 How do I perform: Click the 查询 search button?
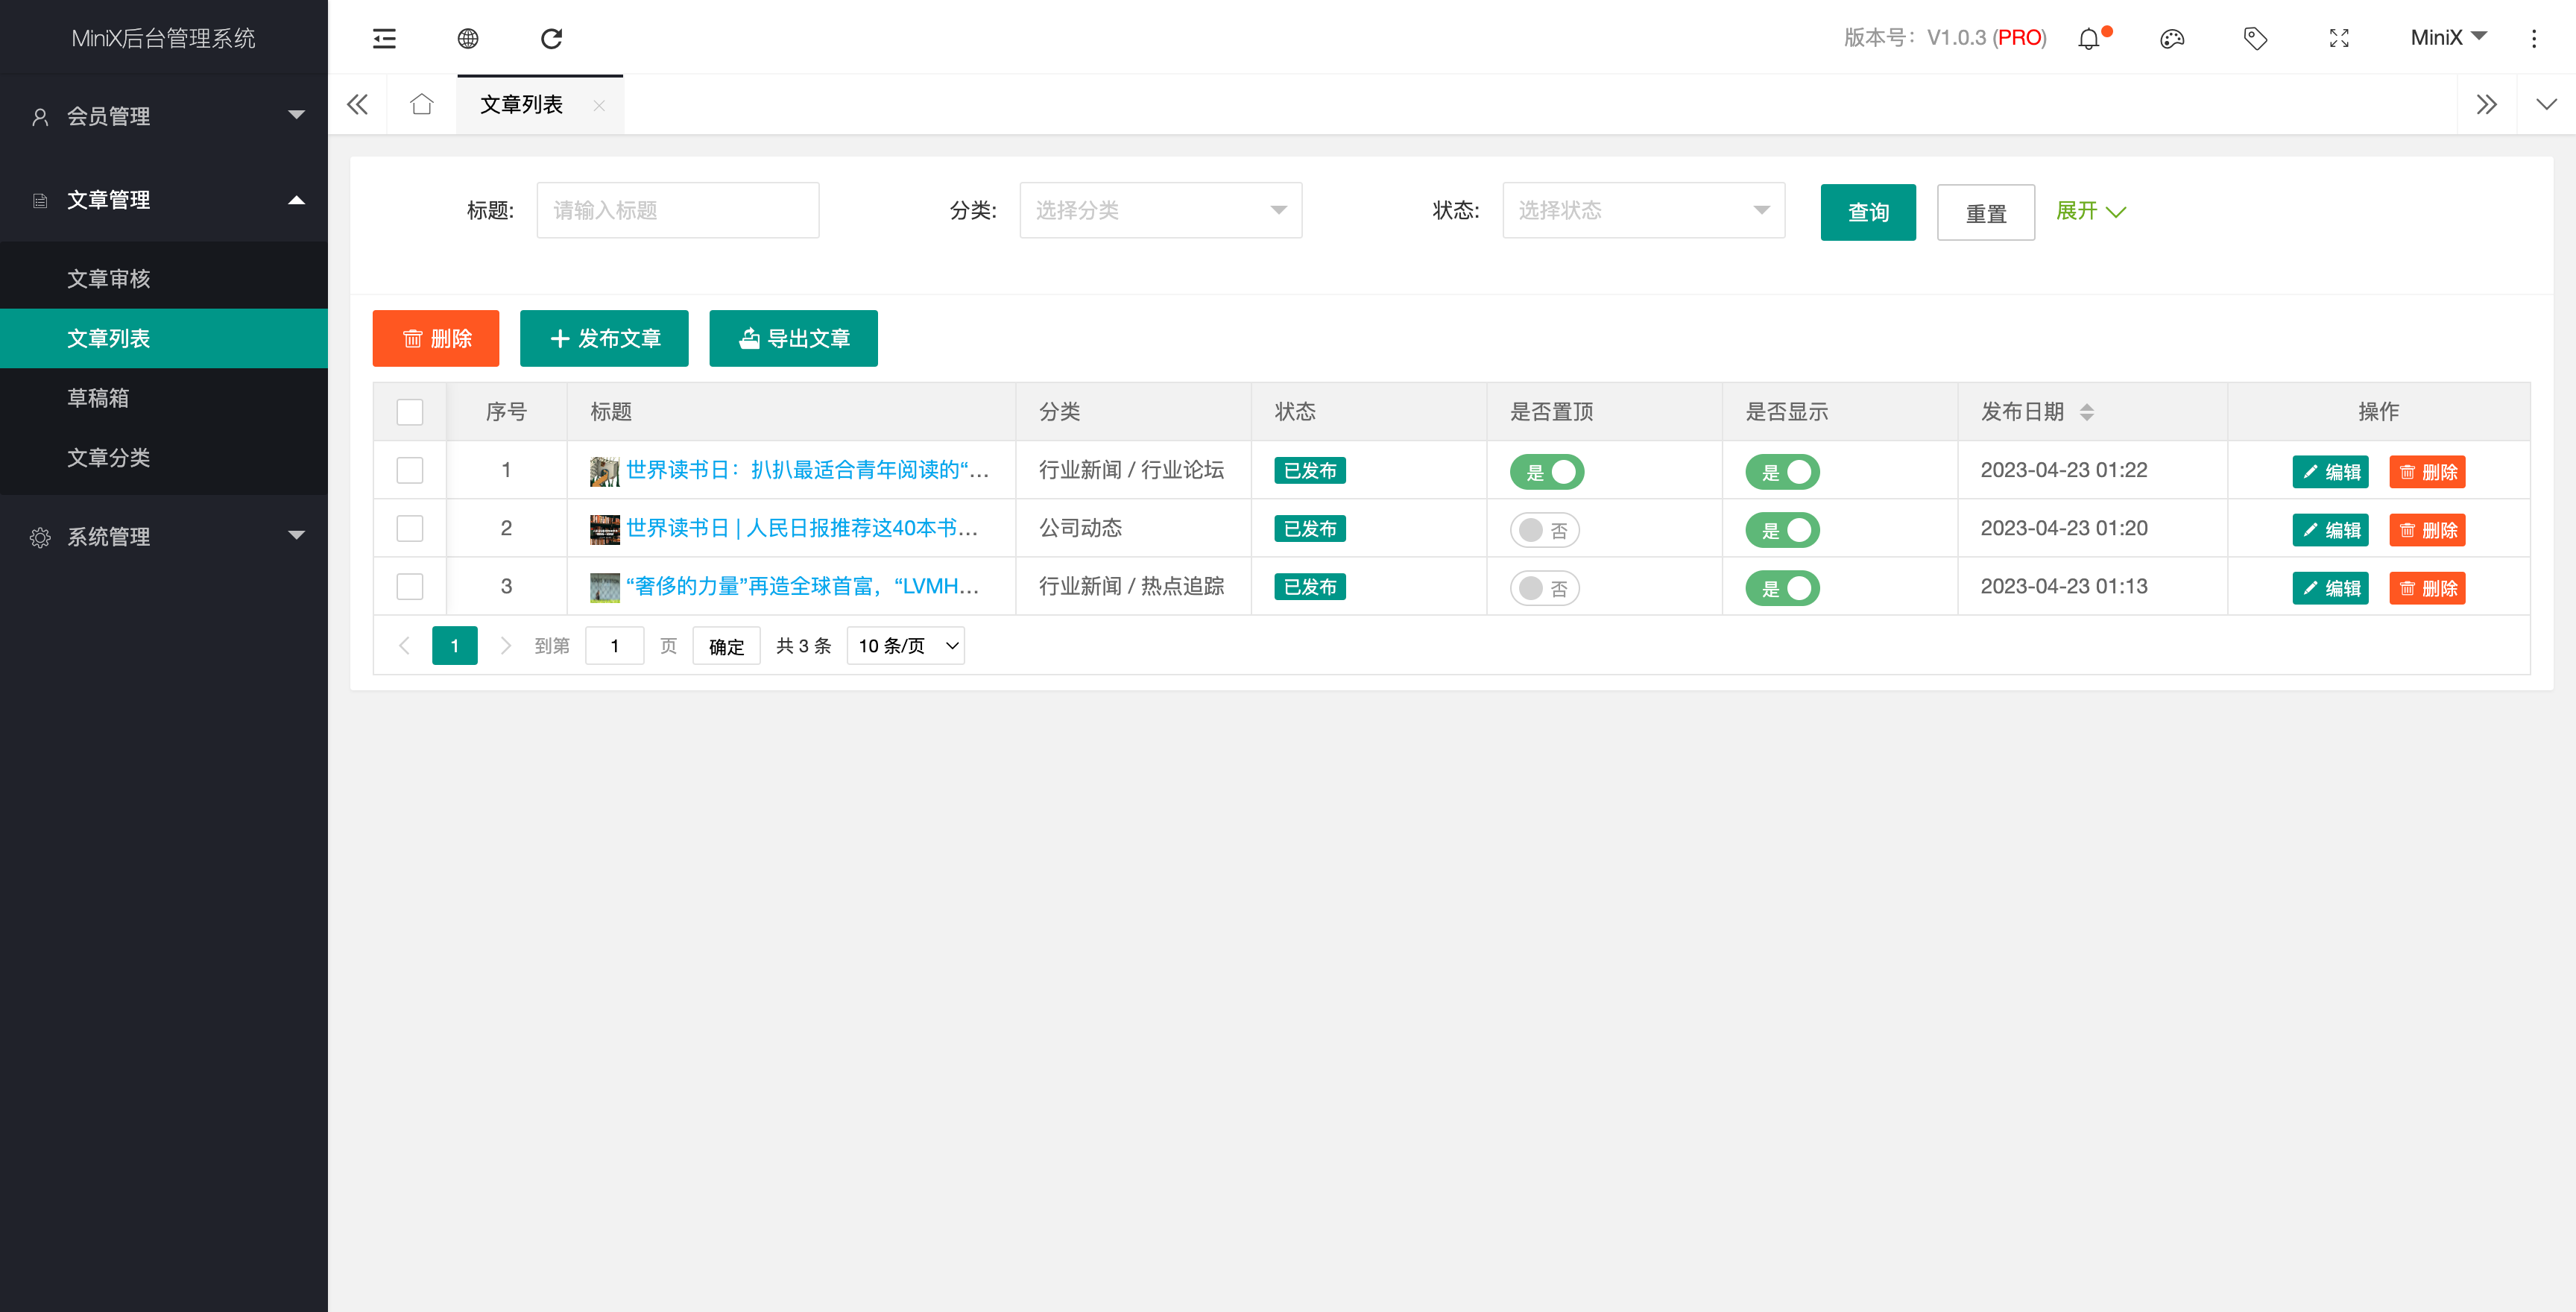1867,212
